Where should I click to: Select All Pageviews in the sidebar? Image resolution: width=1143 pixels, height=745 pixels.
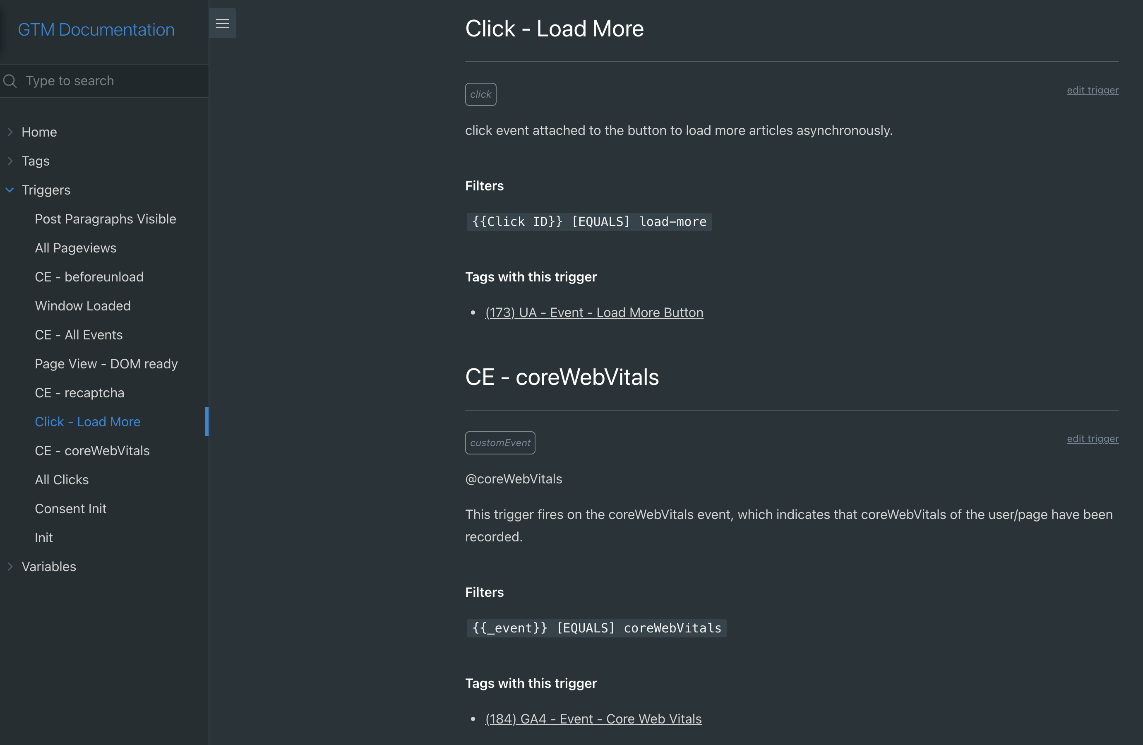(75, 248)
